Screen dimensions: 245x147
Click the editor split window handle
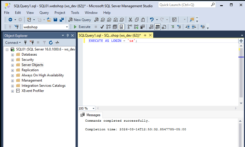[241, 41]
